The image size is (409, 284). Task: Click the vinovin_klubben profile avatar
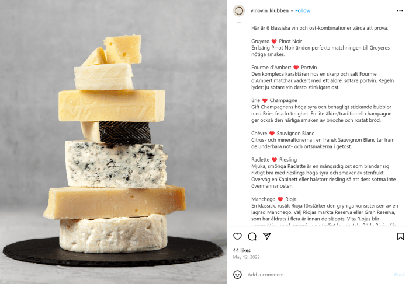click(x=238, y=10)
